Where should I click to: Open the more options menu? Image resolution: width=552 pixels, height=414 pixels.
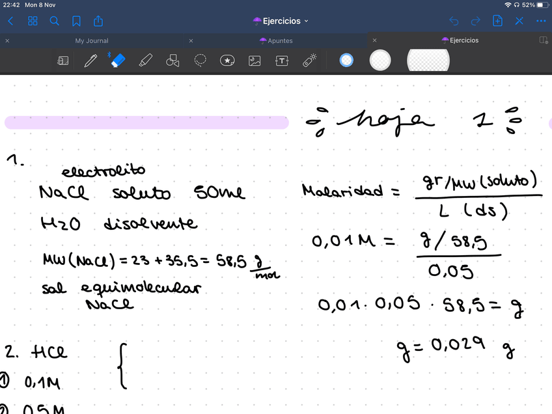pyautogui.click(x=541, y=21)
